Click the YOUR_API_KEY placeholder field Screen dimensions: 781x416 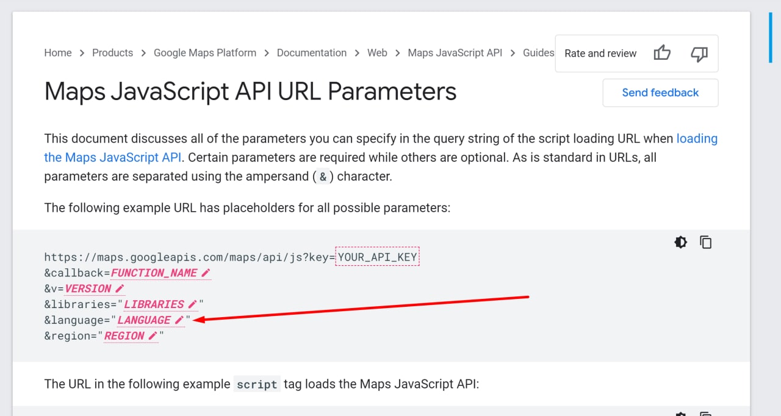click(378, 257)
